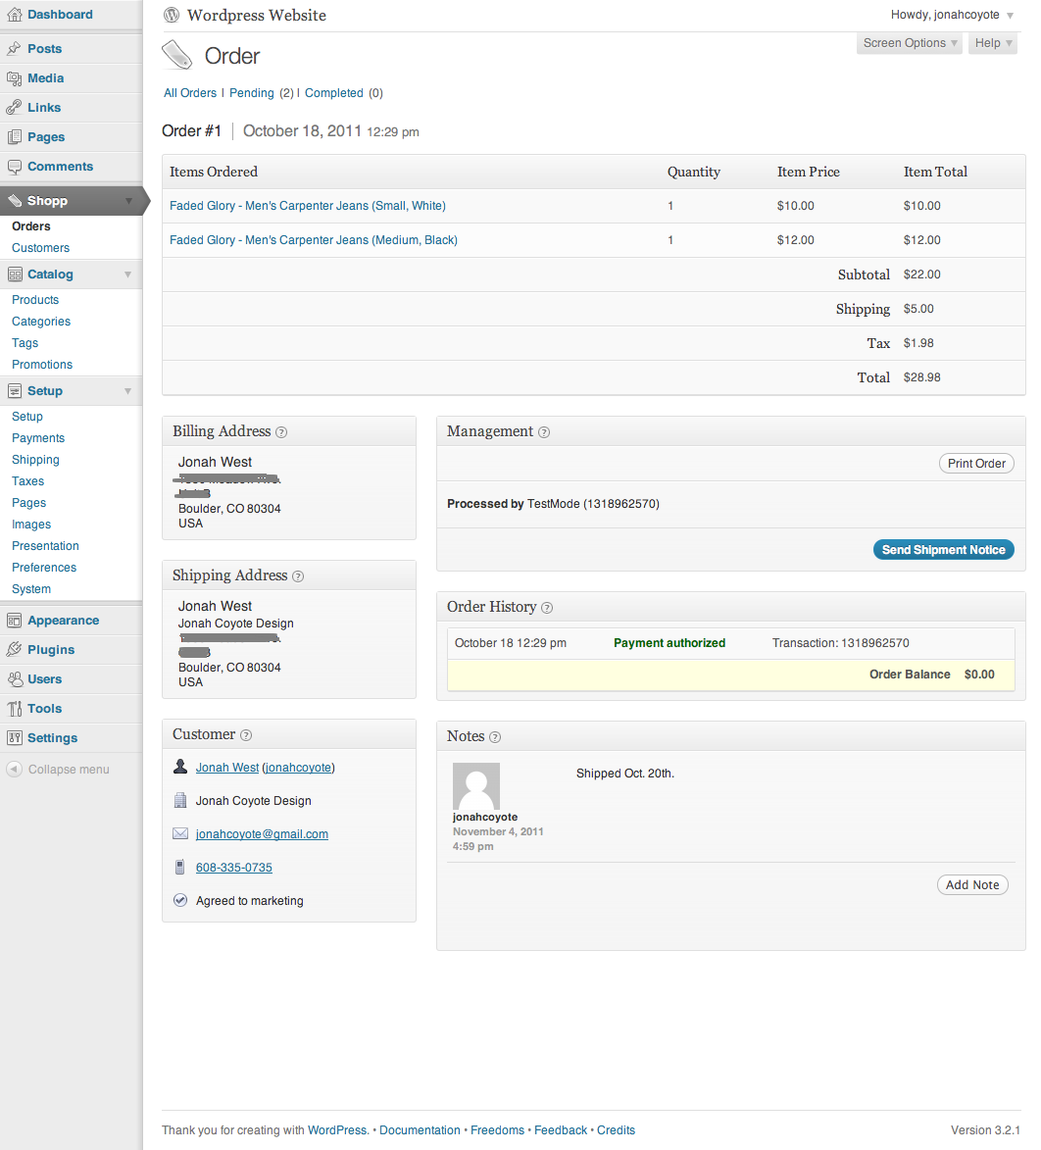Open the Credits footer link

pos(616,1130)
